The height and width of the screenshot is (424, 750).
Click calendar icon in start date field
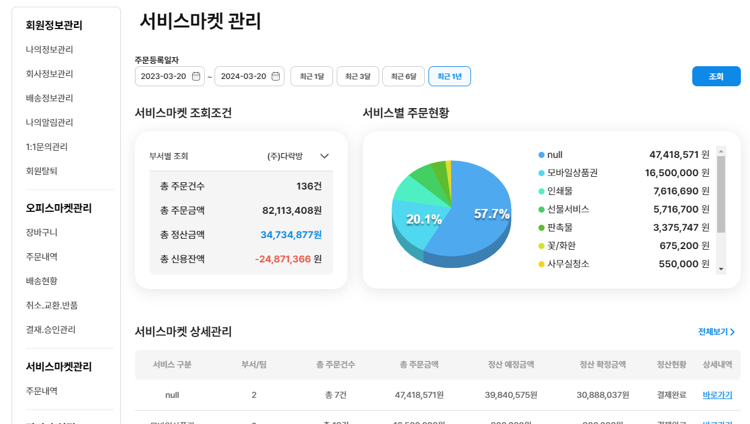point(196,77)
